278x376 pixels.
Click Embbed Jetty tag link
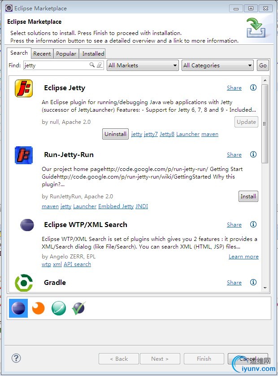pos(116,206)
